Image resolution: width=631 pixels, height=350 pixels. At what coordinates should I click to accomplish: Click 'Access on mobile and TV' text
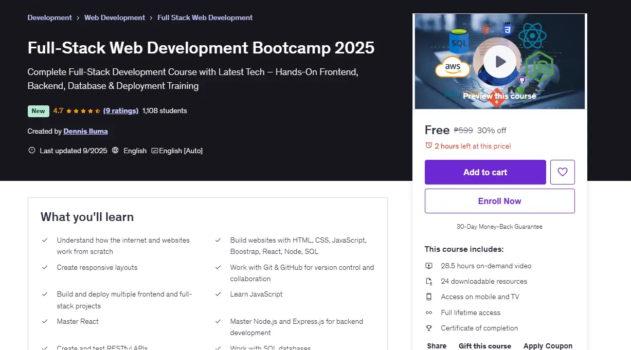click(480, 297)
